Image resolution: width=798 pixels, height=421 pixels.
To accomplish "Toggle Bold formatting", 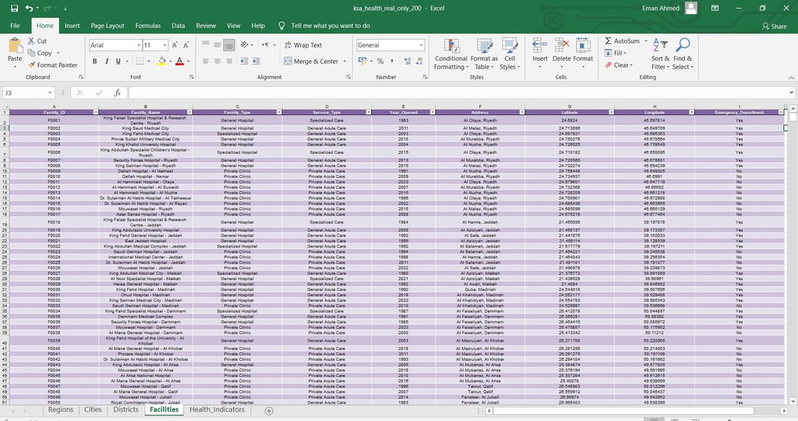I will tap(95, 61).
